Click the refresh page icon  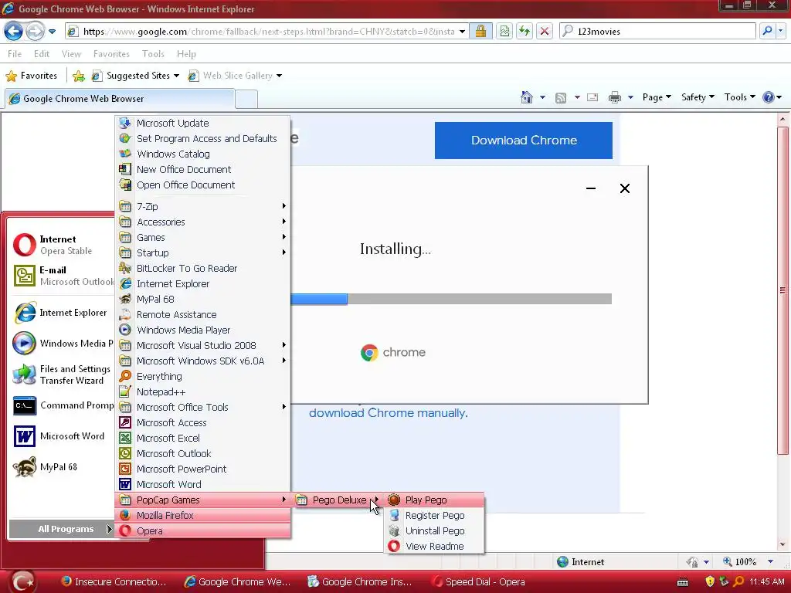point(525,31)
